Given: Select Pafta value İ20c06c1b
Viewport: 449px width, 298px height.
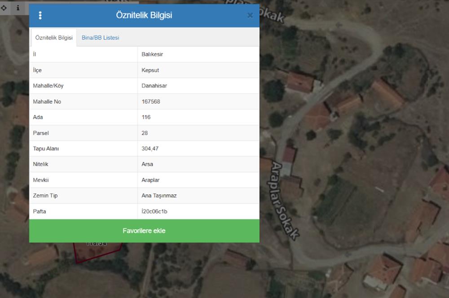Looking at the screenshot, I should pyautogui.click(x=154, y=211).
